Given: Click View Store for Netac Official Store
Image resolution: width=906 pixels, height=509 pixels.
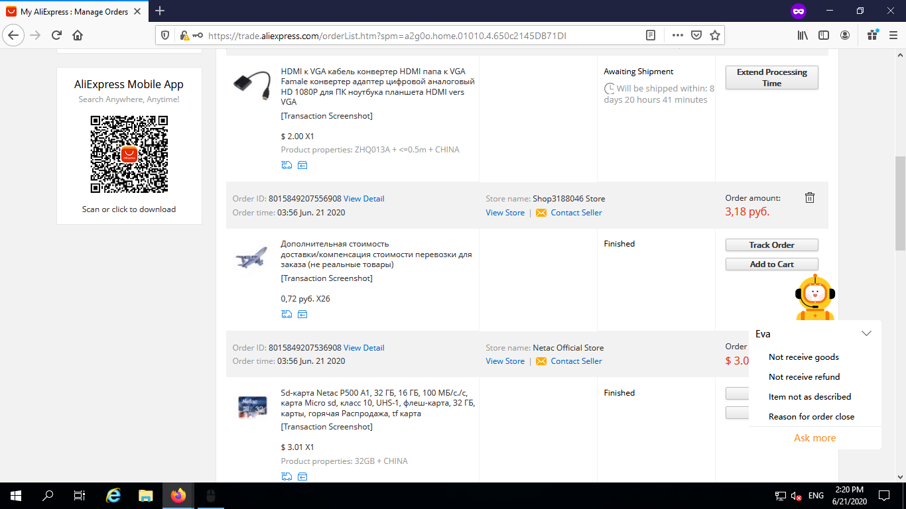Looking at the screenshot, I should tap(505, 361).
